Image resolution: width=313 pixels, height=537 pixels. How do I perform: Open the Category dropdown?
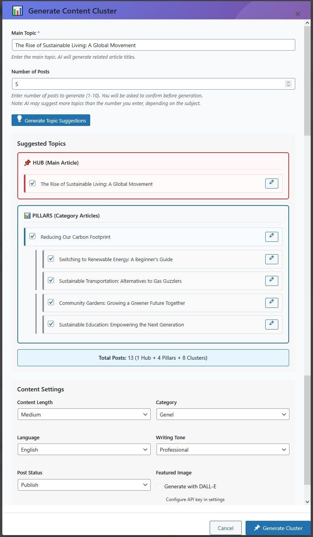[x=222, y=414]
